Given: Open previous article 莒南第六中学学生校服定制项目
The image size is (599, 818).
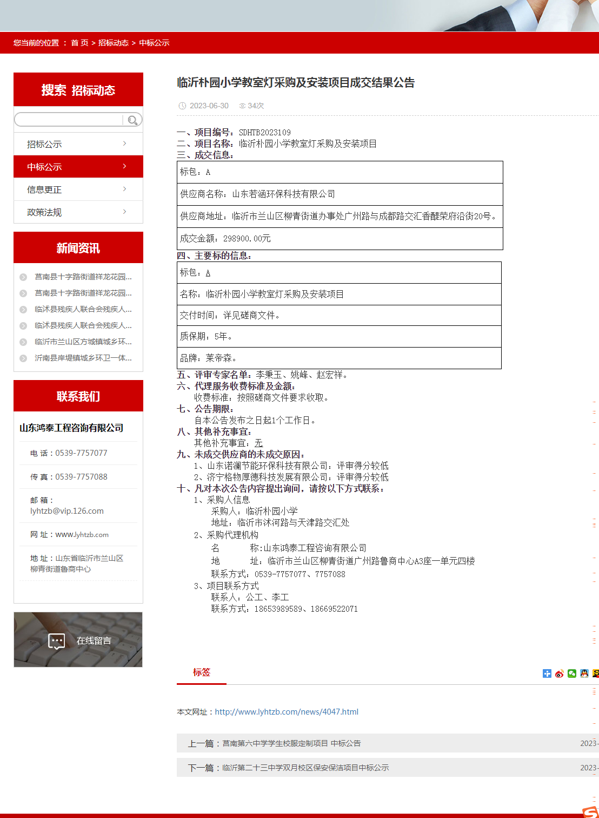Looking at the screenshot, I should point(291,743).
